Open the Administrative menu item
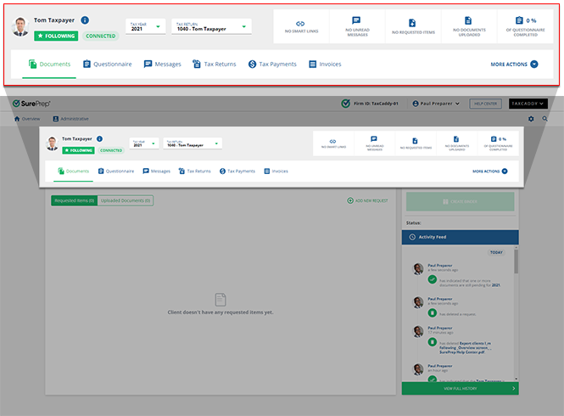564x416 pixels. 70,119
